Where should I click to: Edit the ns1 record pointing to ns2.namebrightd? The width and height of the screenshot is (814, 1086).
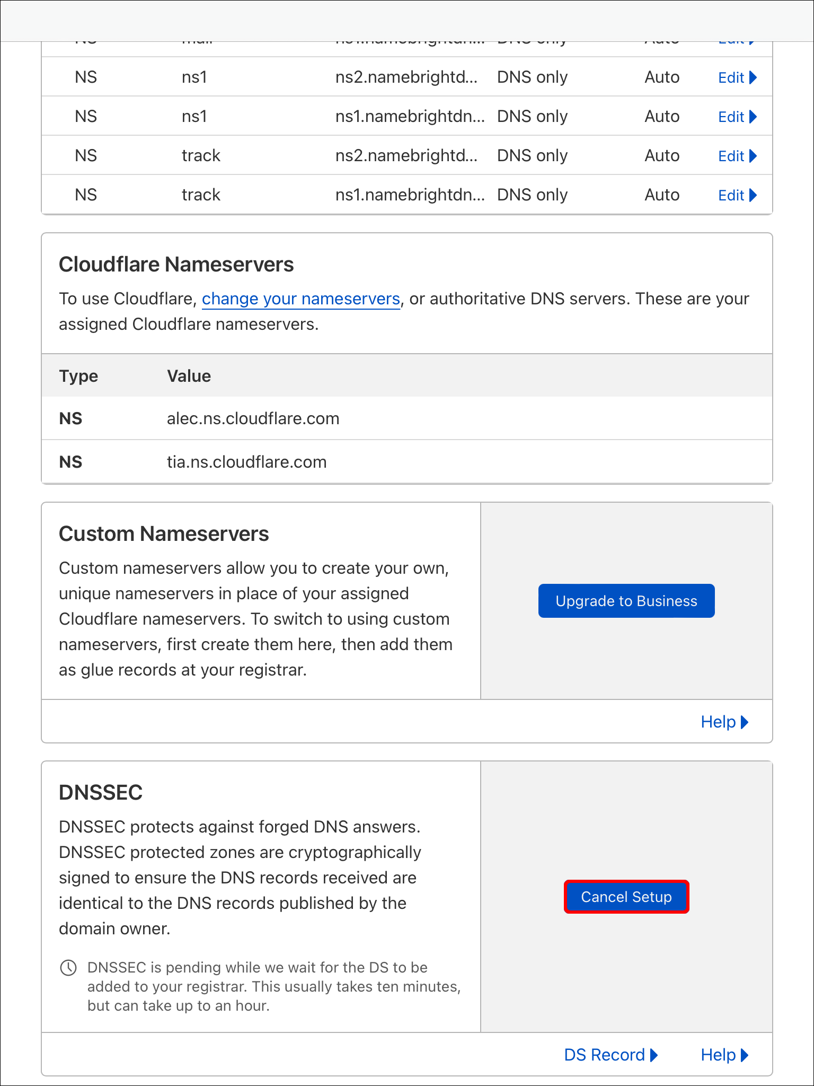(737, 77)
